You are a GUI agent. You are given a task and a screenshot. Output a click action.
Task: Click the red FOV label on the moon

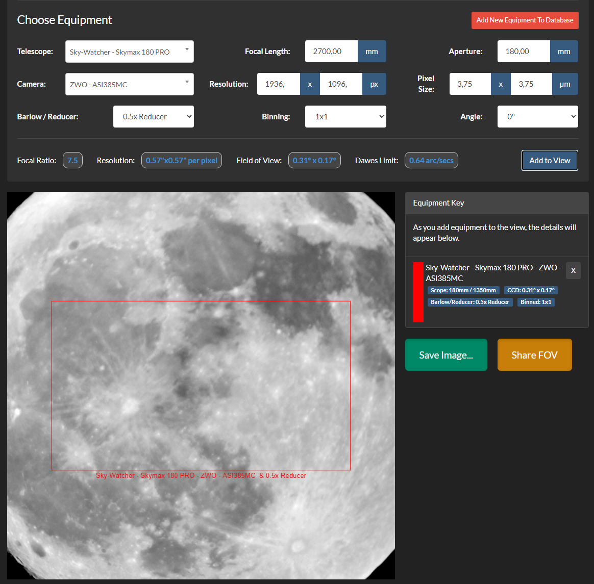201,476
